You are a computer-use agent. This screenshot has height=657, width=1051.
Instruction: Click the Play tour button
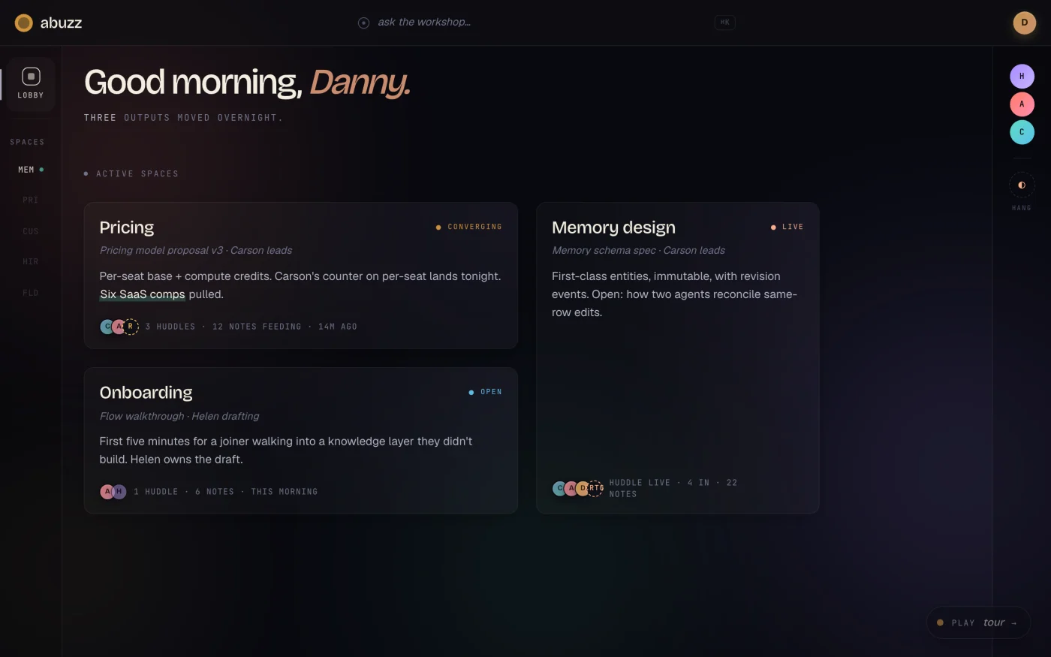pyautogui.click(x=977, y=622)
